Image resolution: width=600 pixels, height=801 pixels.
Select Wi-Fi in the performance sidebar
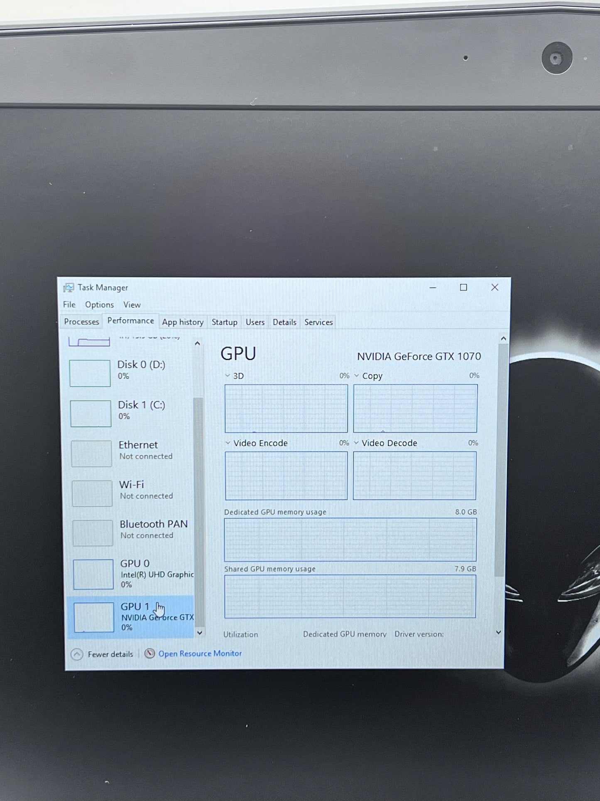(x=131, y=493)
